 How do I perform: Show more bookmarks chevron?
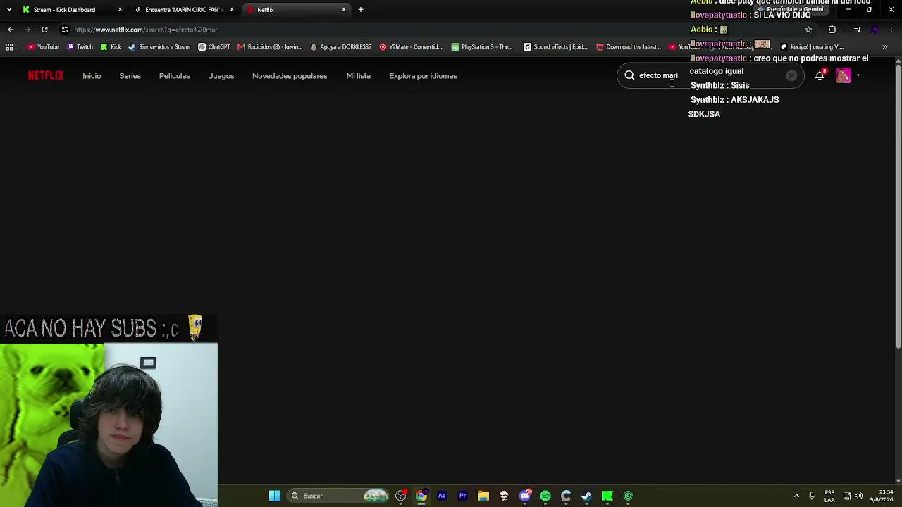click(x=885, y=47)
